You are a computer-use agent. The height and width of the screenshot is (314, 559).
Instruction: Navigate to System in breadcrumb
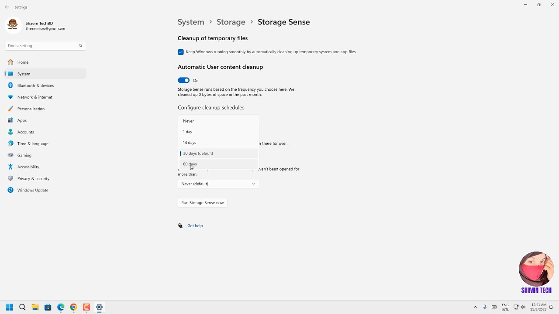(191, 22)
